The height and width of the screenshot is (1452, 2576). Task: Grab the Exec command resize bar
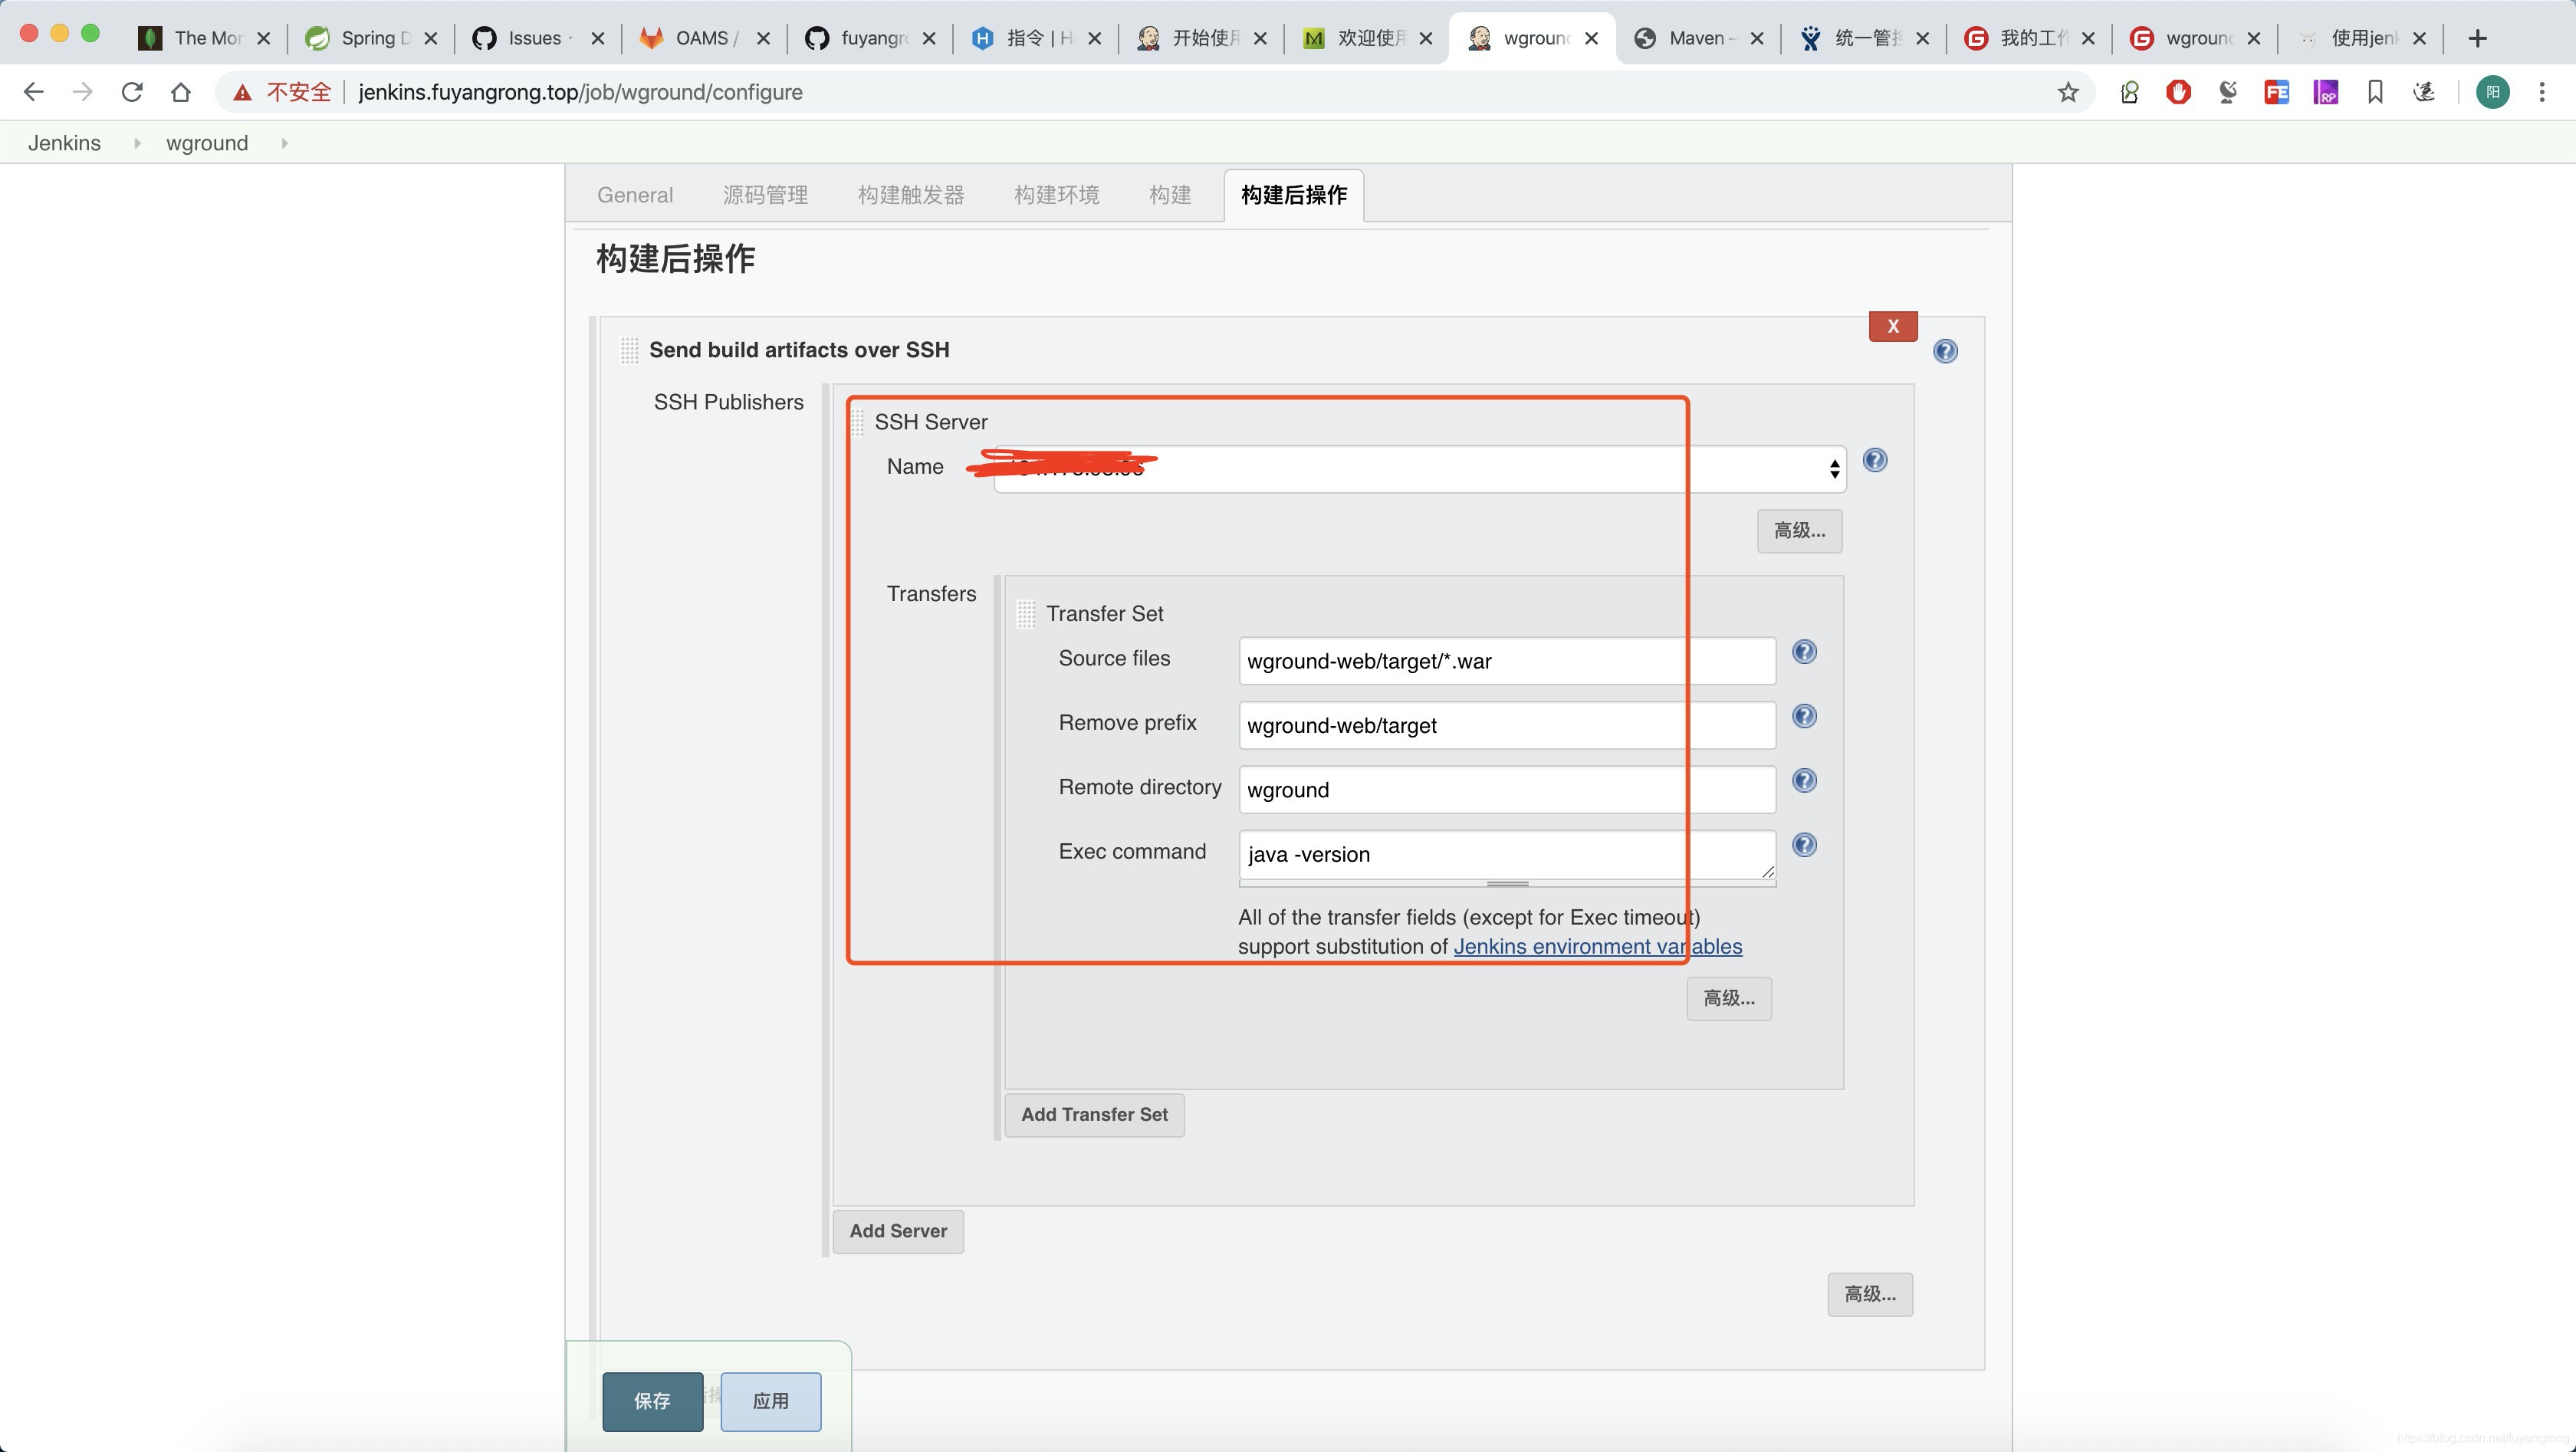pyautogui.click(x=1507, y=884)
